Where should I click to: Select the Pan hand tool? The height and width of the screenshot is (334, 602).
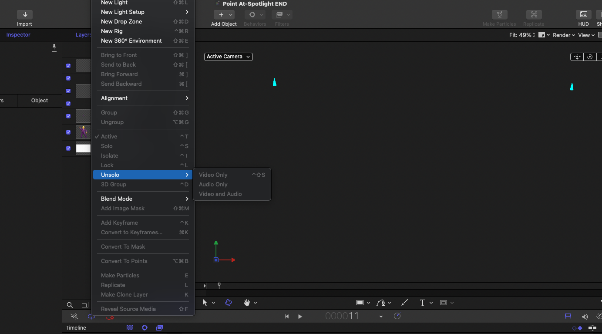tap(247, 303)
